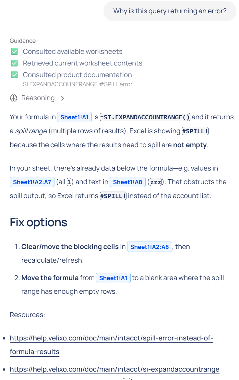
Task: Click the Guidance section label
Action: (x=23, y=41)
